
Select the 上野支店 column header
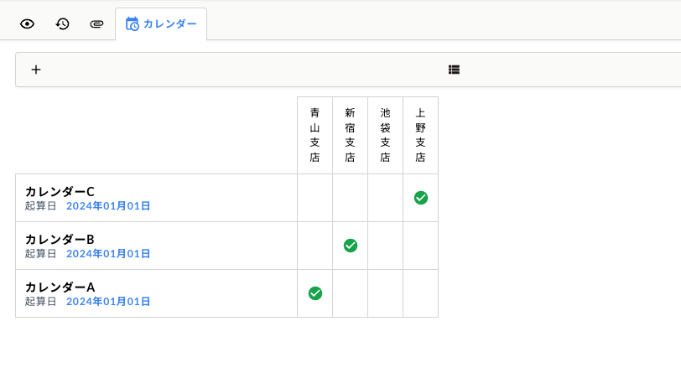pyautogui.click(x=420, y=136)
